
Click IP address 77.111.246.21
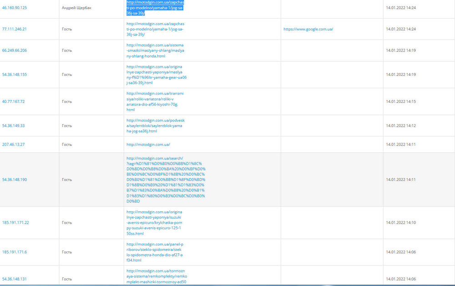pos(15,29)
